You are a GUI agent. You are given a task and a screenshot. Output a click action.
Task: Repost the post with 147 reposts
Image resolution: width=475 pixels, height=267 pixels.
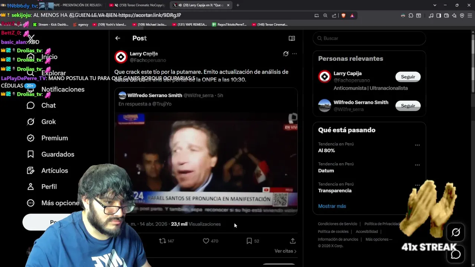point(166,241)
